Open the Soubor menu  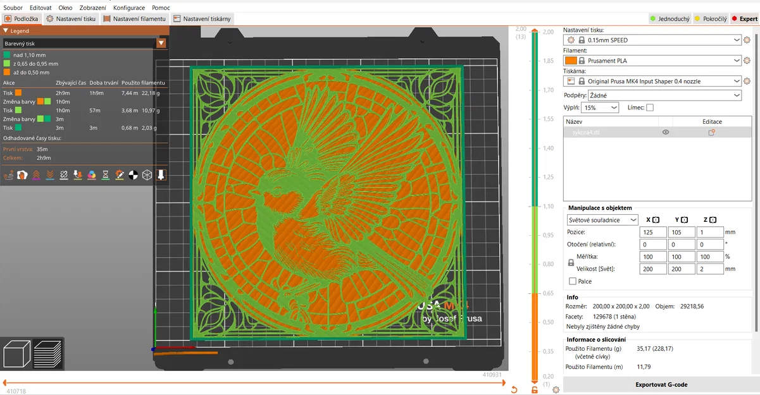[x=13, y=8]
